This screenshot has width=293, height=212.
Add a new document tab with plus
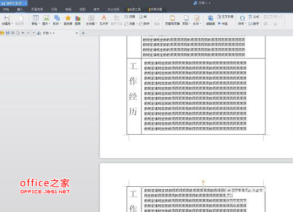click(x=83, y=33)
